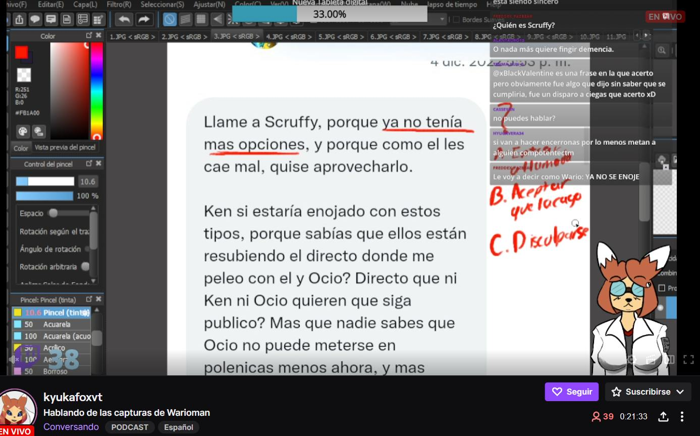Click the Espacio spacing slider
Image resolution: width=700 pixels, height=436 pixels.
click(x=68, y=213)
